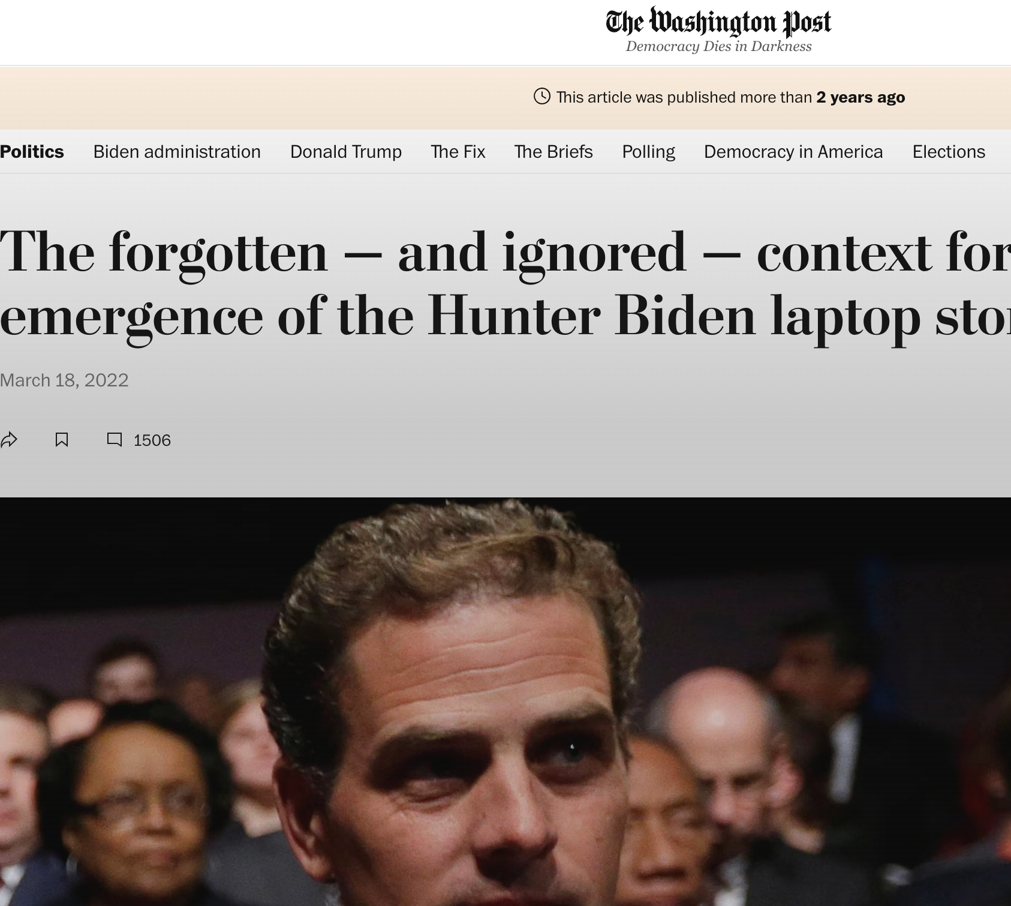Open The Fix section
The width and height of the screenshot is (1011, 906).
458,152
